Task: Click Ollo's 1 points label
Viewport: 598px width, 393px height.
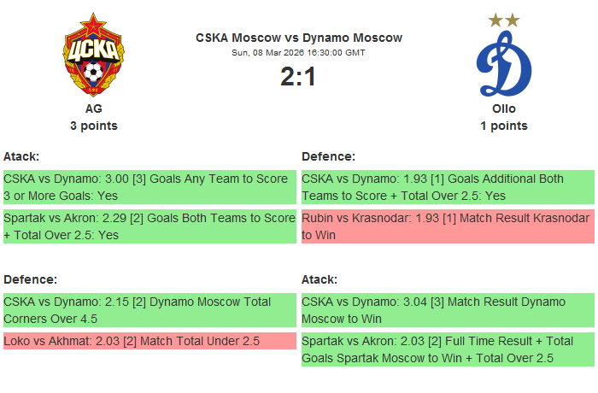Action: point(504,126)
